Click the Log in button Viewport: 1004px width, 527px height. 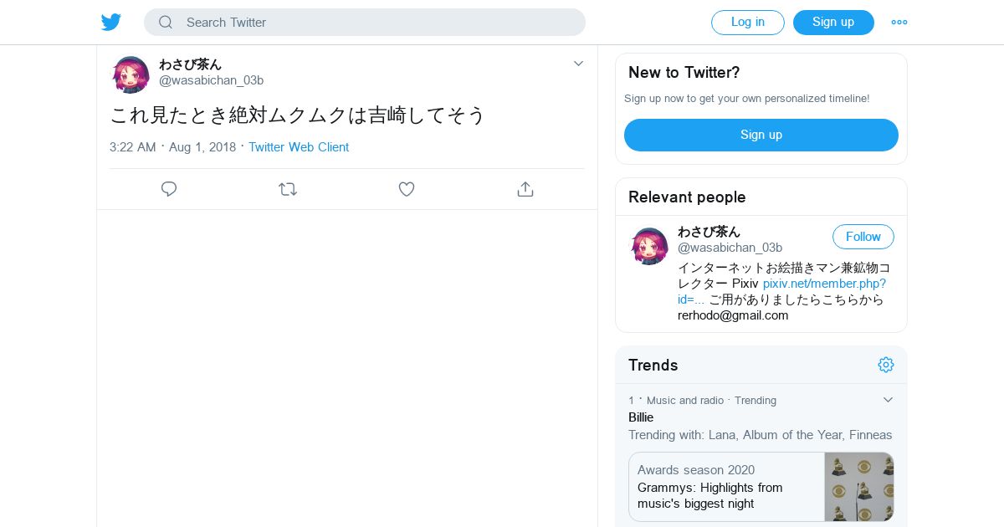pos(747,23)
